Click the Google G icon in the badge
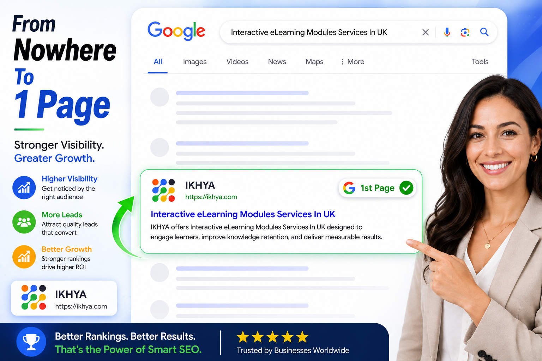 pyautogui.click(x=349, y=188)
